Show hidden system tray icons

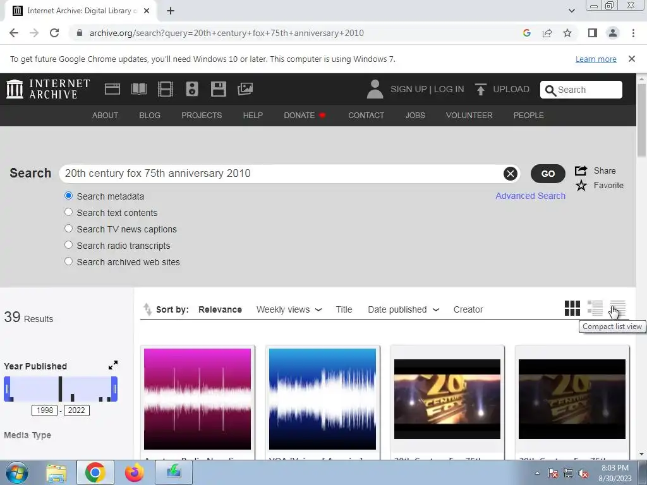(537, 473)
